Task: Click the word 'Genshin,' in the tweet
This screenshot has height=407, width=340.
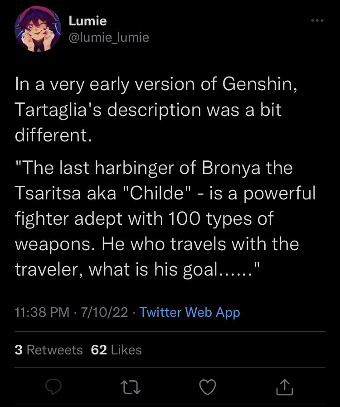Action: pyautogui.click(x=260, y=85)
